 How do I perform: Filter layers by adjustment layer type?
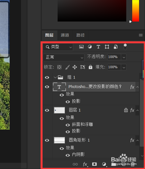tap(90, 47)
